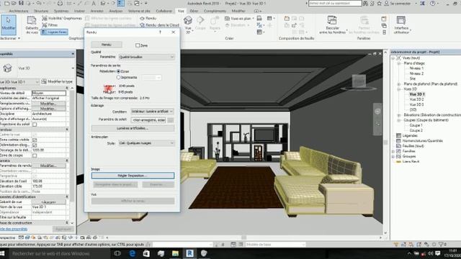Select Vue 3D 2 in project browser
461x259 pixels.
[416, 99]
